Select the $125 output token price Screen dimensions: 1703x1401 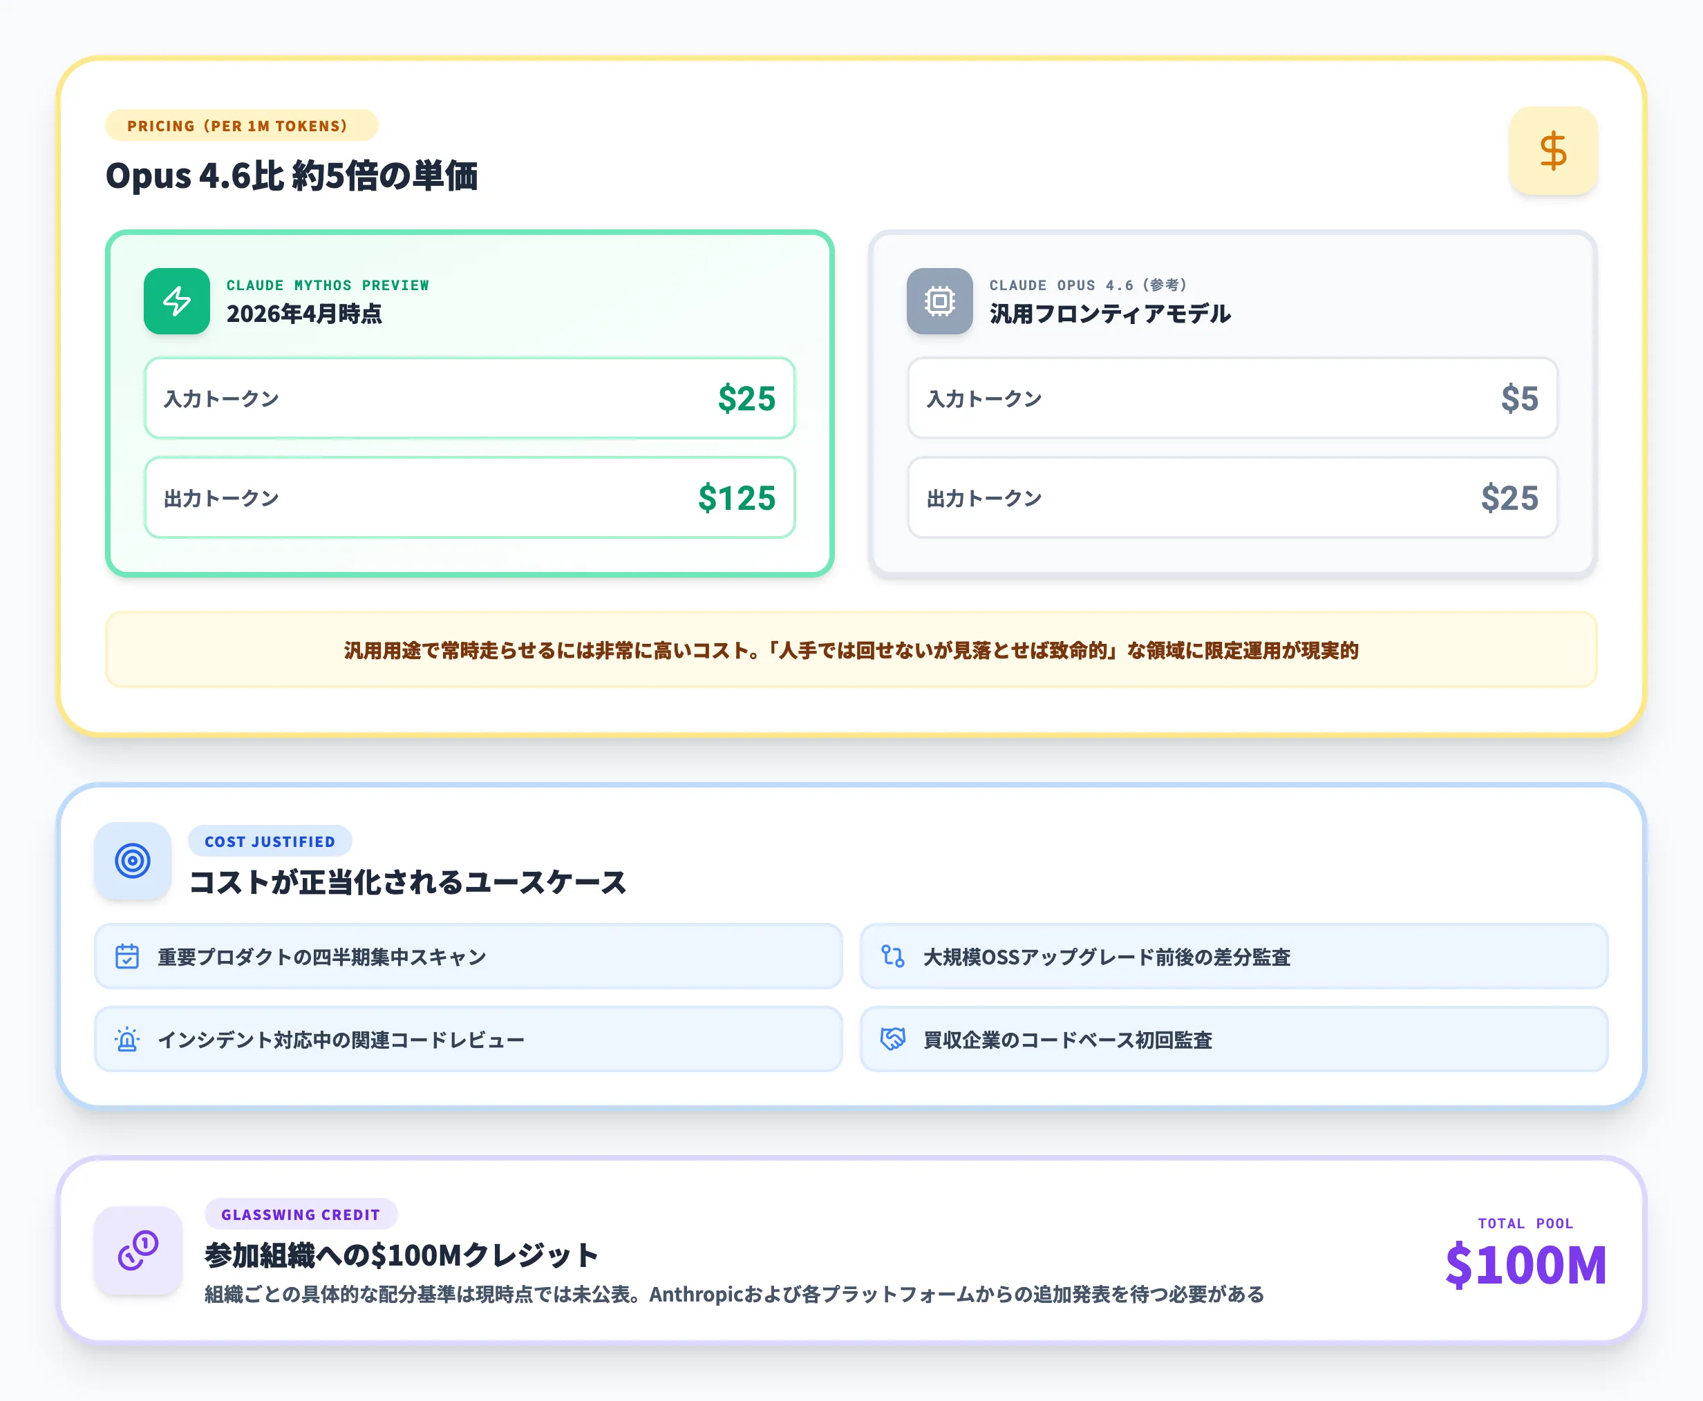737,499
